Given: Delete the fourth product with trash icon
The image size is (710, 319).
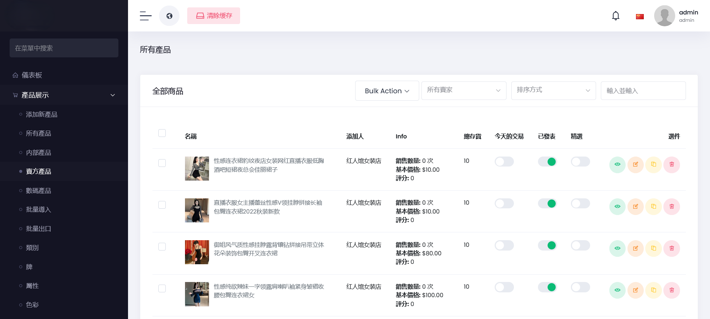Looking at the screenshot, I should click(x=672, y=290).
